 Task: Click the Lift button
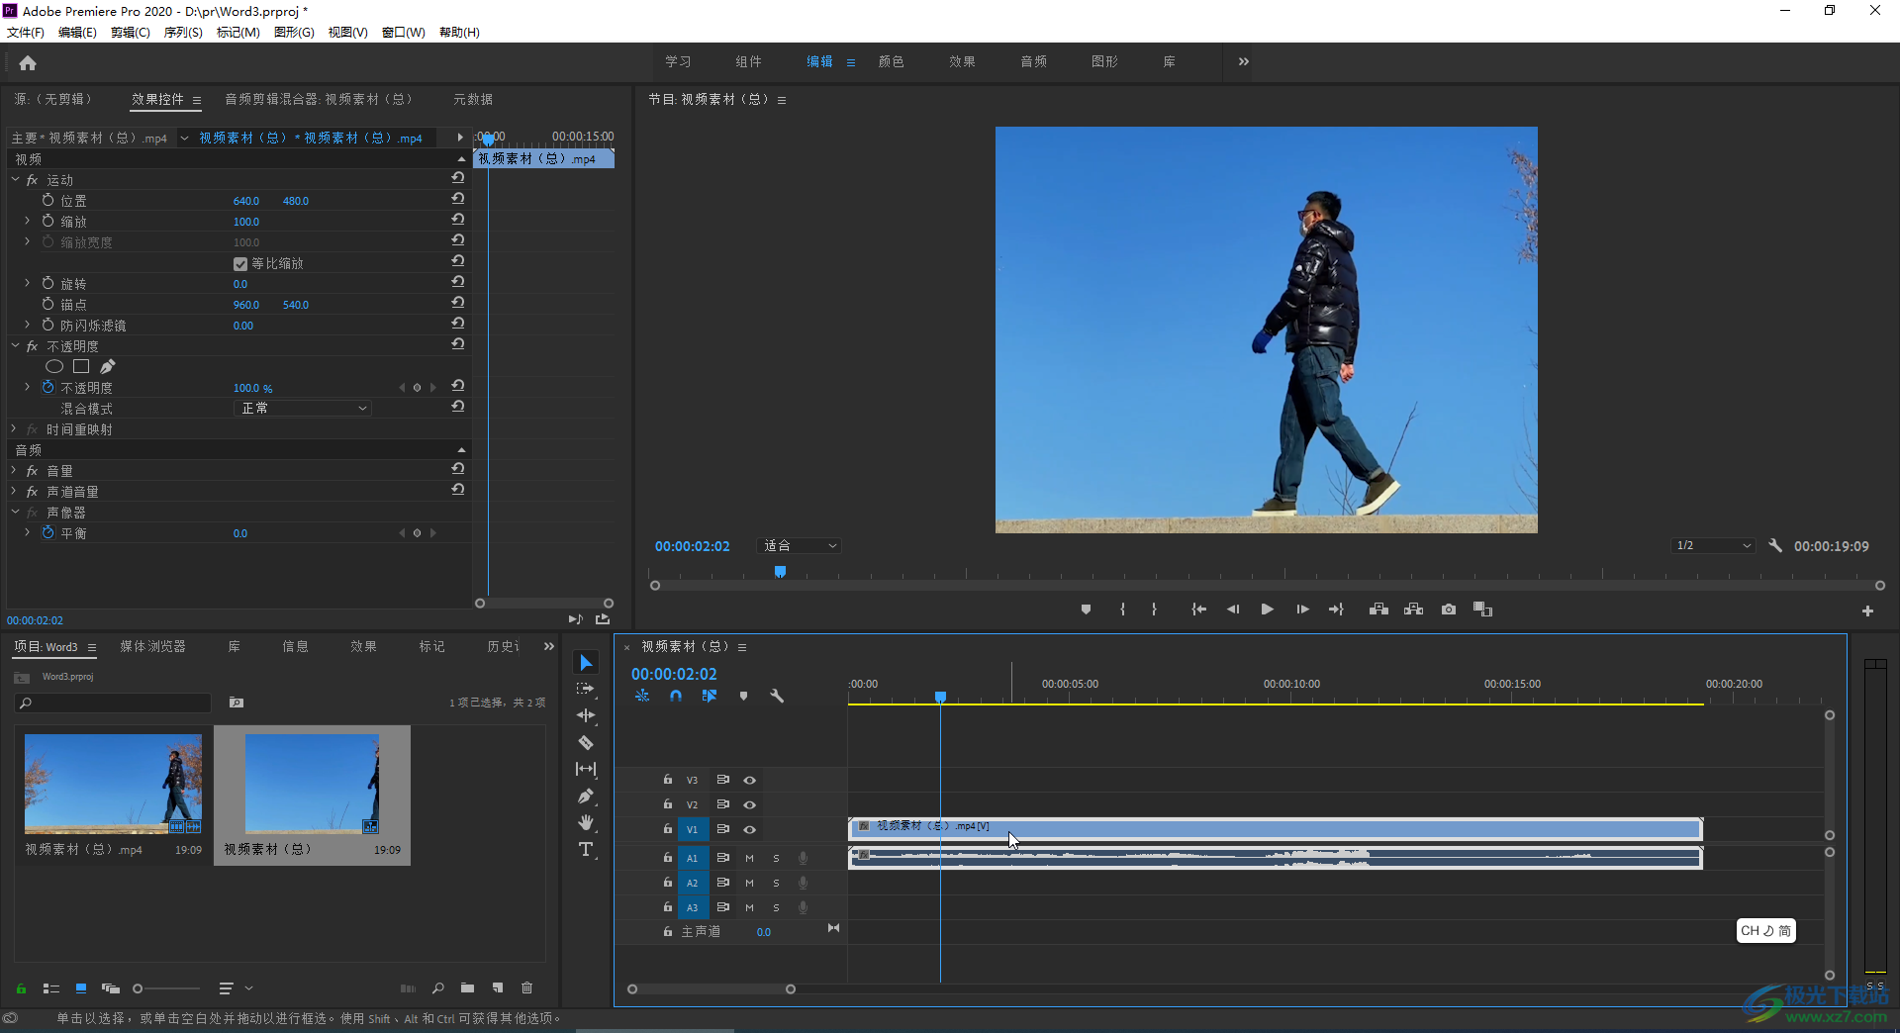coord(1378,610)
